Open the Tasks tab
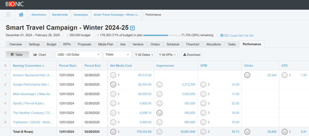 tap(232, 44)
